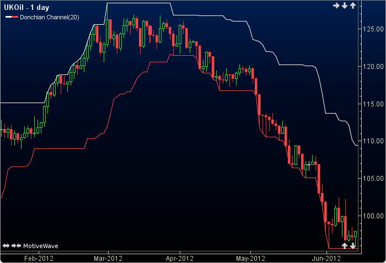Image resolution: width=386 pixels, height=263 pixels.
Task: Click the 115.00 price axis label
Action: (x=373, y=104)
